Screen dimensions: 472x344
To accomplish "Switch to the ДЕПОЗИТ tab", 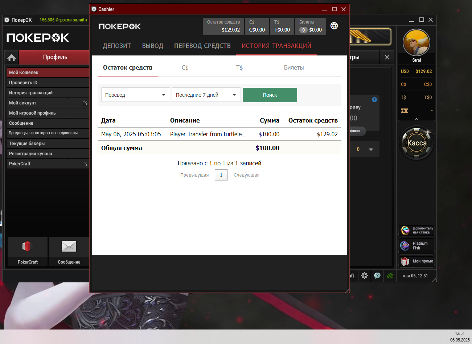I will [117, 46].
